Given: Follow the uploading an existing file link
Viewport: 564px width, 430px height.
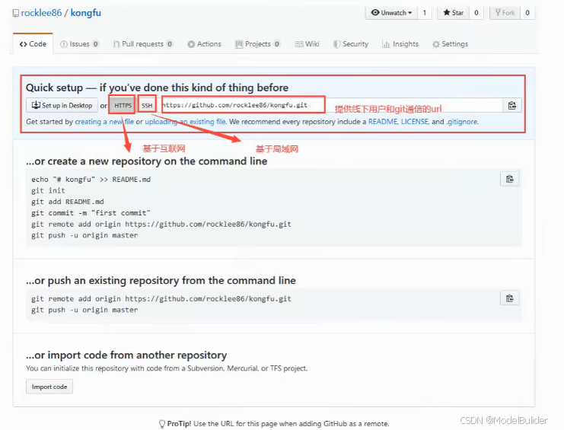Looking at the screenshot, I should (185, 122).
